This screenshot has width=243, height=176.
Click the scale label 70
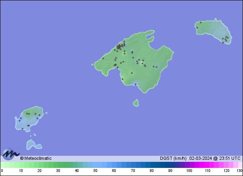click(x=133, y=171)
